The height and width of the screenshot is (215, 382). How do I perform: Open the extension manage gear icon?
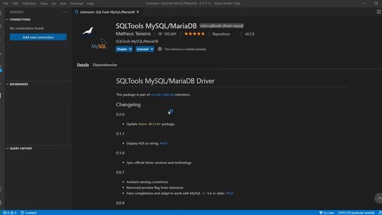point(160,49)
